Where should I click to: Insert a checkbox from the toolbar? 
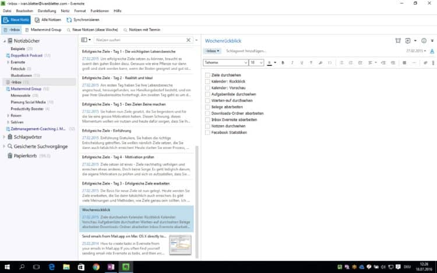(360, 63)
